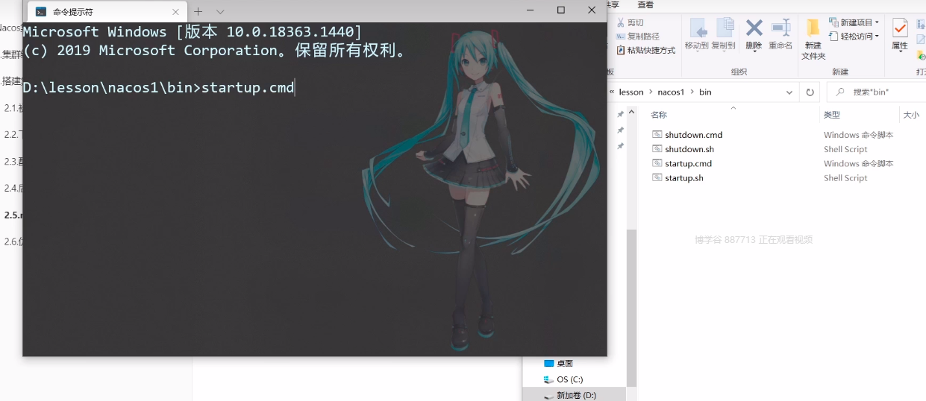Focus the 搜索"bin" search box
This screenshot has width=926, height=401.
[877, 92]
